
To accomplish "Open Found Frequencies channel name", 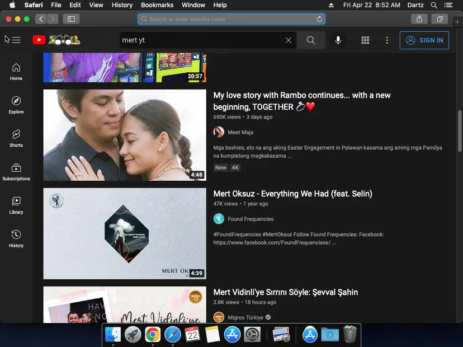I will pos(250,219).
